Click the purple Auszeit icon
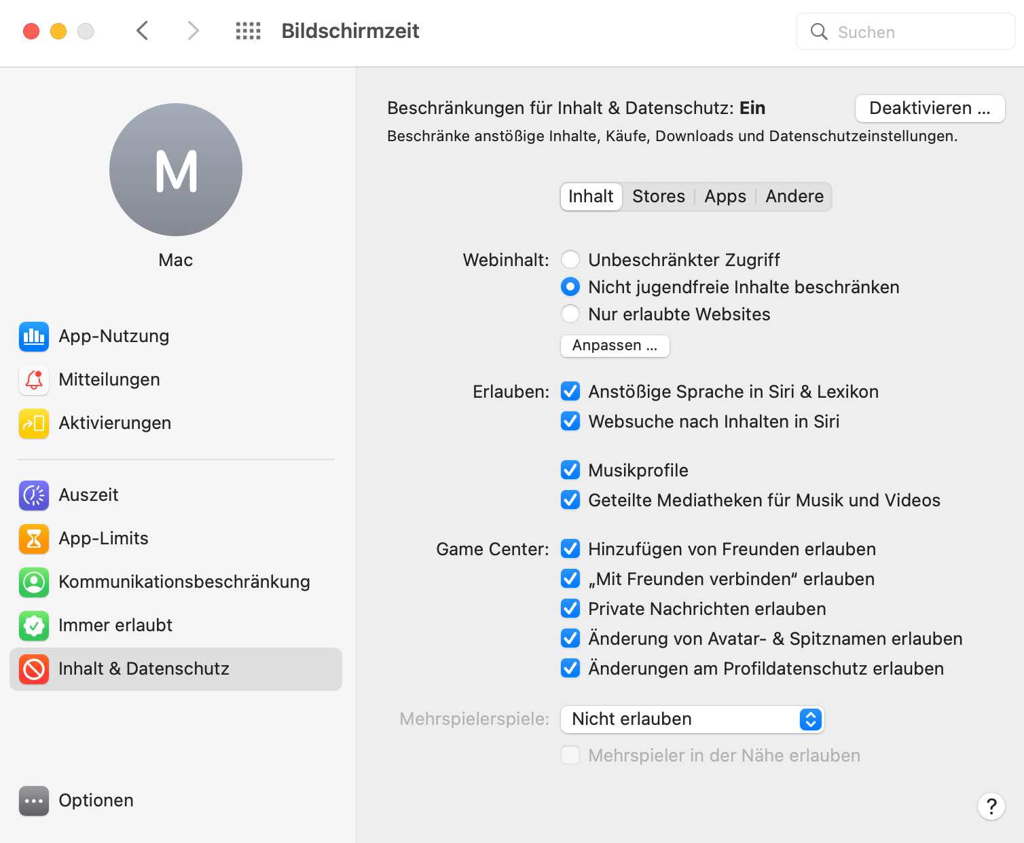 click(34, 495)
